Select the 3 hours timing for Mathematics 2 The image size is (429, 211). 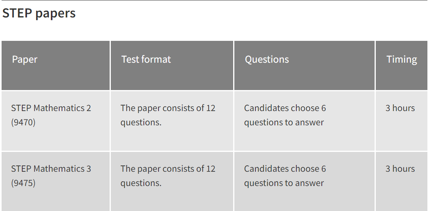coord(400,108)
